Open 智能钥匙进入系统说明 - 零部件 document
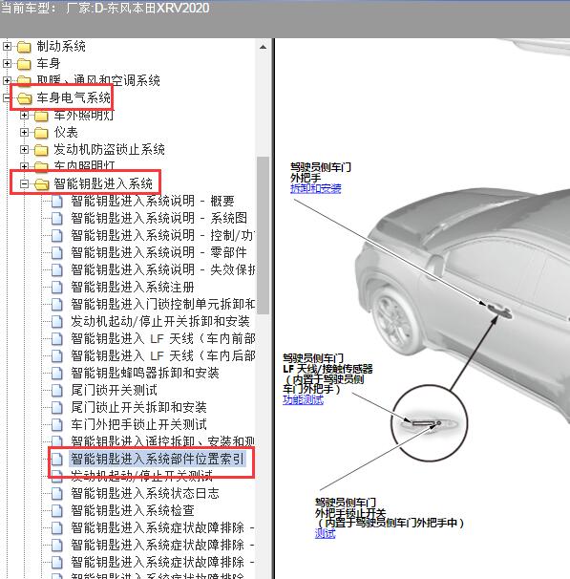The image size is (570, 579). click(158, 252)
